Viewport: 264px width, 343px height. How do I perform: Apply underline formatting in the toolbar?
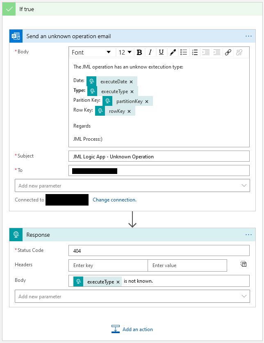tap(161, 52)
